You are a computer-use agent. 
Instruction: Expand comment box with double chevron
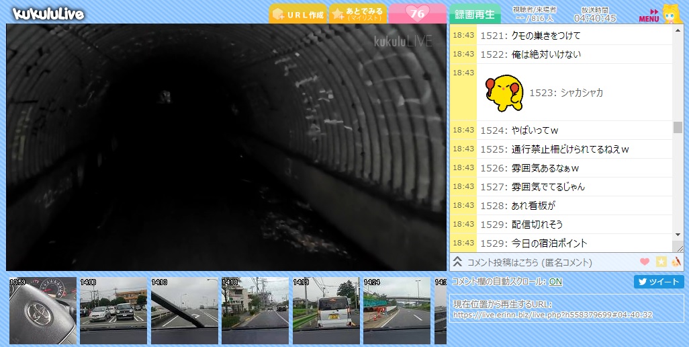click(457, 262)
